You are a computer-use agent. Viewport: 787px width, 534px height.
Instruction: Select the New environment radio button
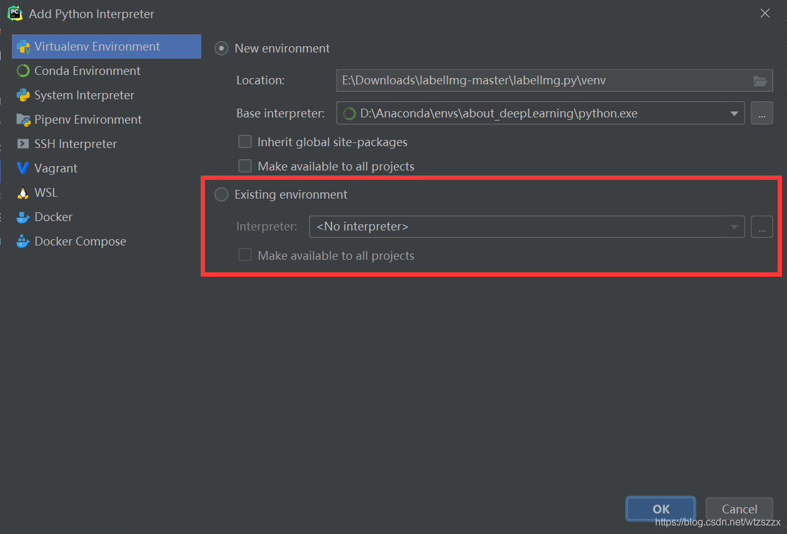[x=221, y=49]
